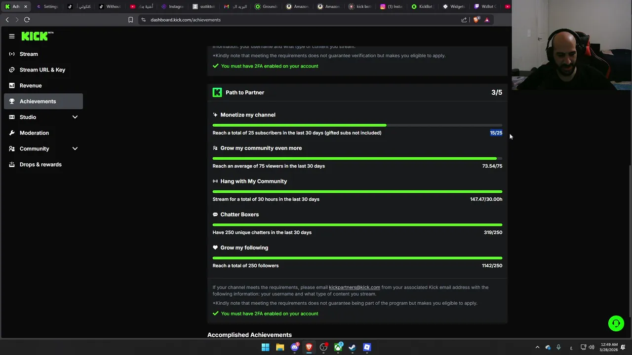Open File Explorer from the taskbar

point(280,347)
